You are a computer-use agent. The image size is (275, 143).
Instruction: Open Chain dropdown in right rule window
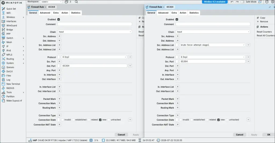pos(213,32)
